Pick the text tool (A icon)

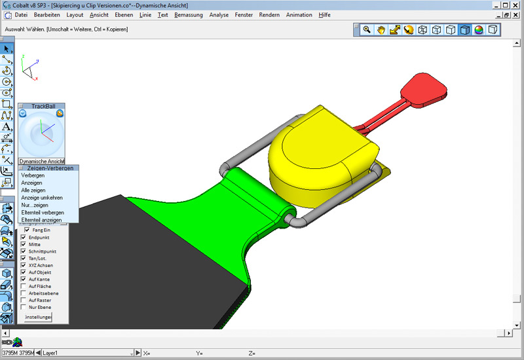coord(7,127)
